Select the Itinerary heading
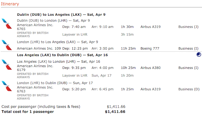 pos(10,4)
